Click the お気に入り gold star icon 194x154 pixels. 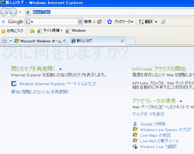(3, 31)
